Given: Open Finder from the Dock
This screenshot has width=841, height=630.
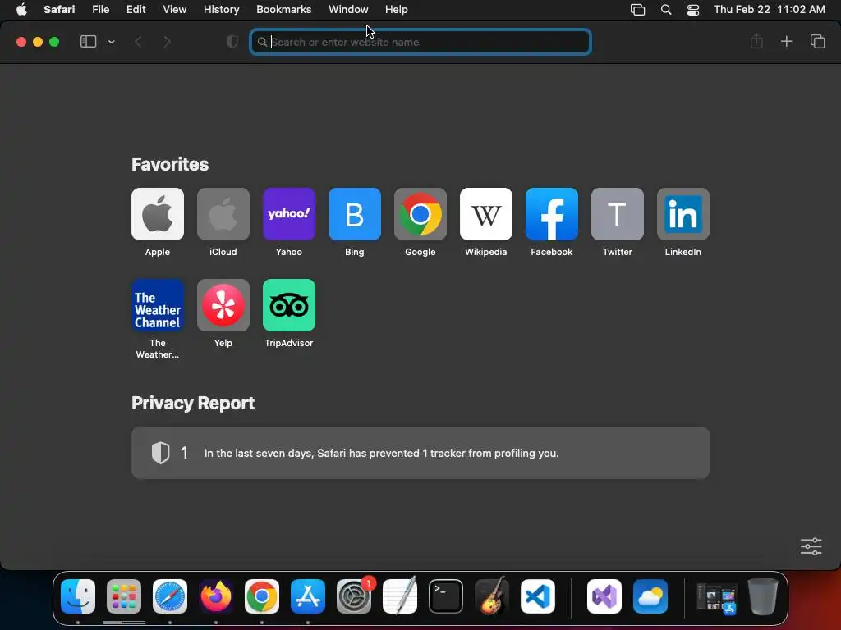Looking at the screenshot, I should coord(78,596).
